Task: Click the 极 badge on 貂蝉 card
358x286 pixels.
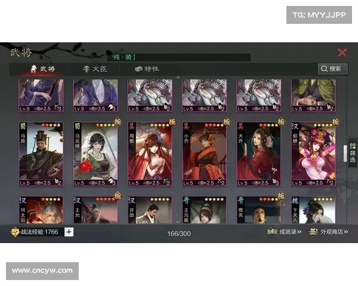Action: 335,122
